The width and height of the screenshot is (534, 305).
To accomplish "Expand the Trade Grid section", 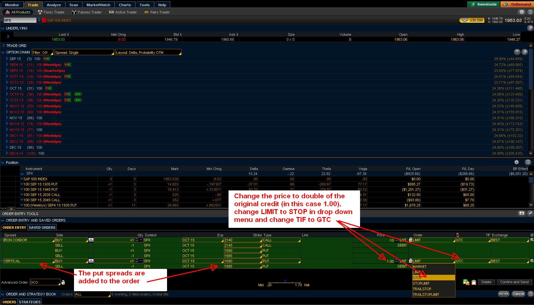I will pos(4,46).
